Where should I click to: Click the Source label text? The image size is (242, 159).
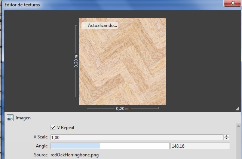[x=40, y=155]
